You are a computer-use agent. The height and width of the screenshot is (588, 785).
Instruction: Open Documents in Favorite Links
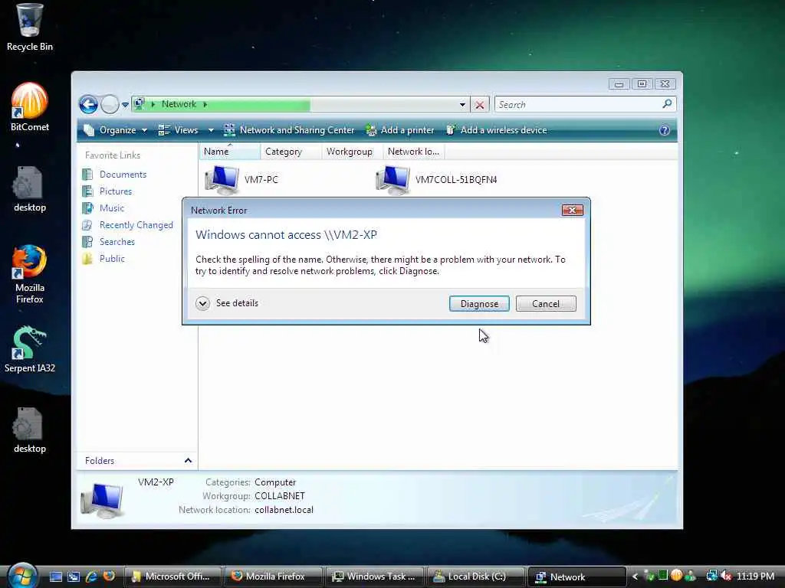point(123,175)
